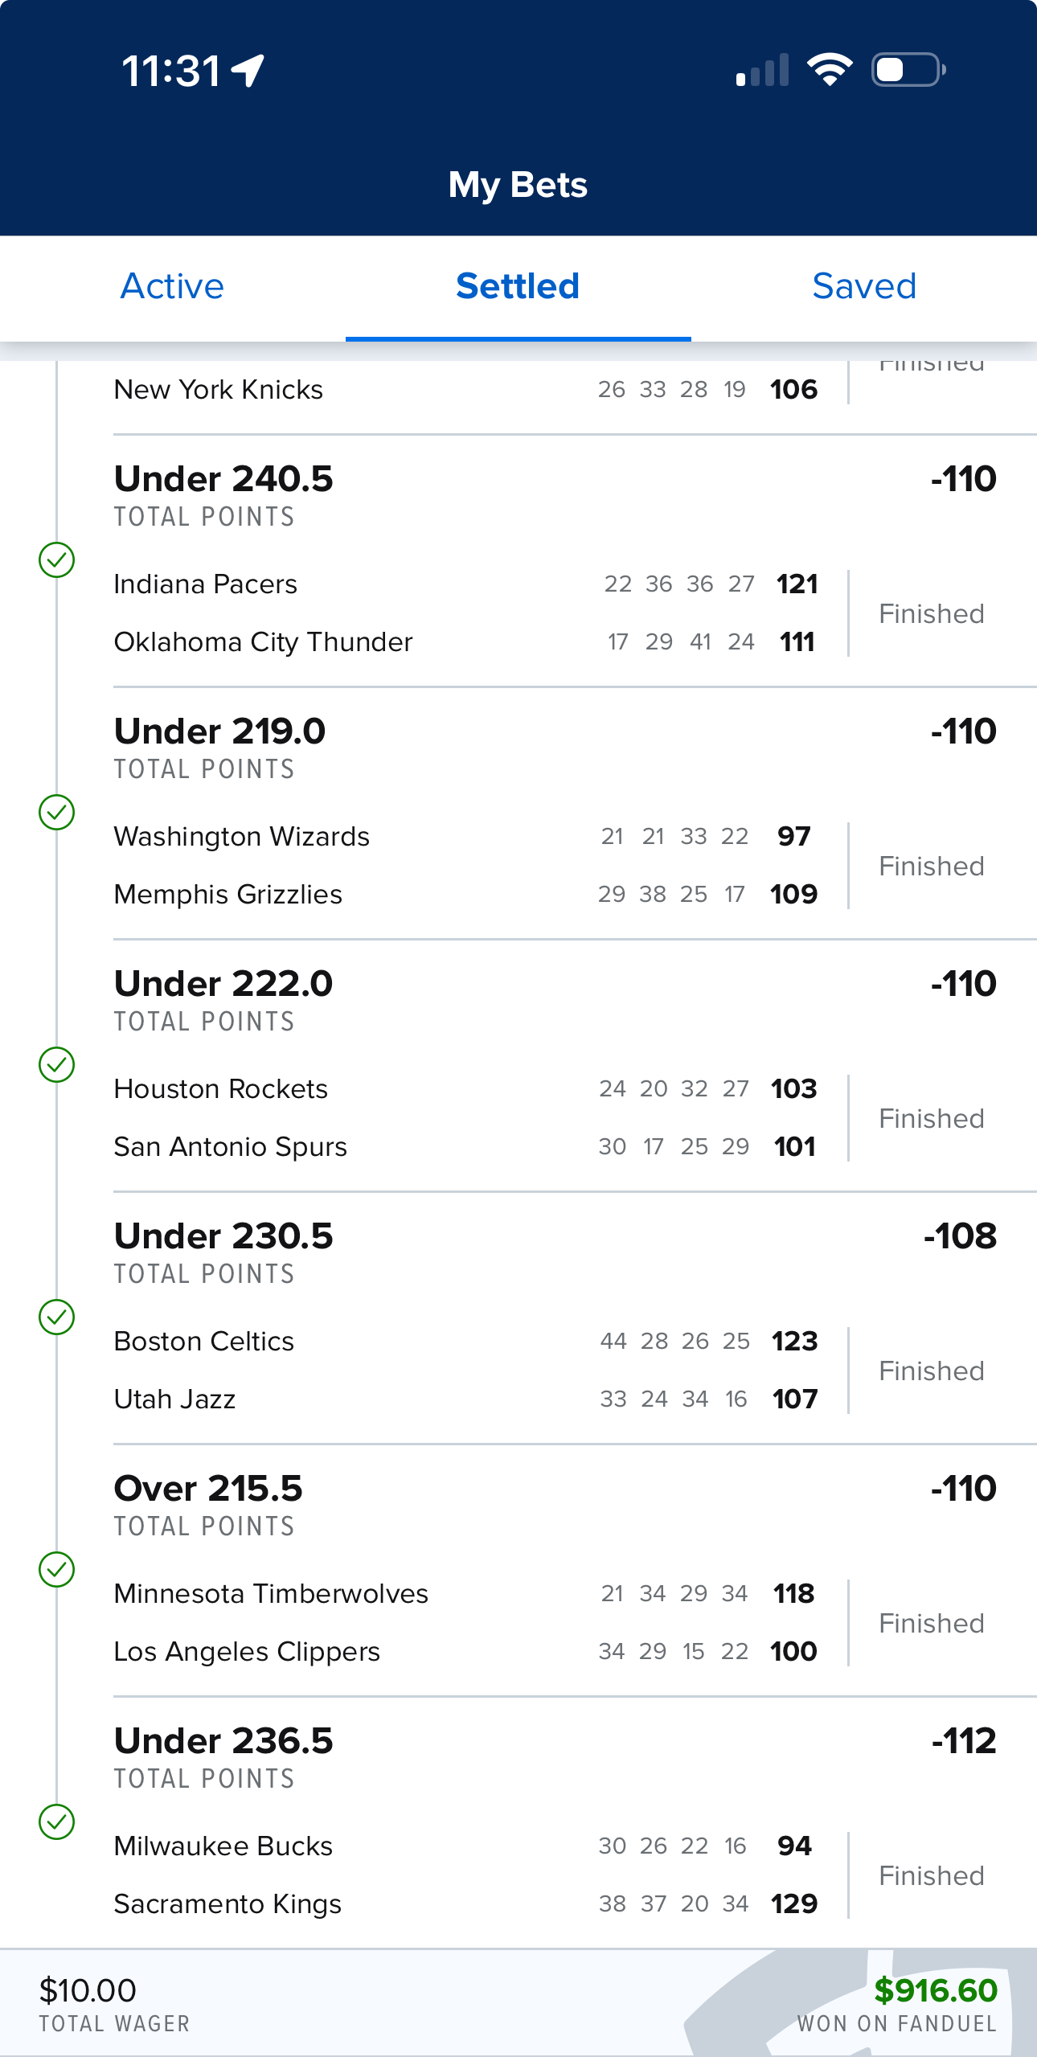Screen dimensions: 1037x2057
Task: Tap the Finished status for Timberwolves-Clippers game
Action: click(932, 1623)
